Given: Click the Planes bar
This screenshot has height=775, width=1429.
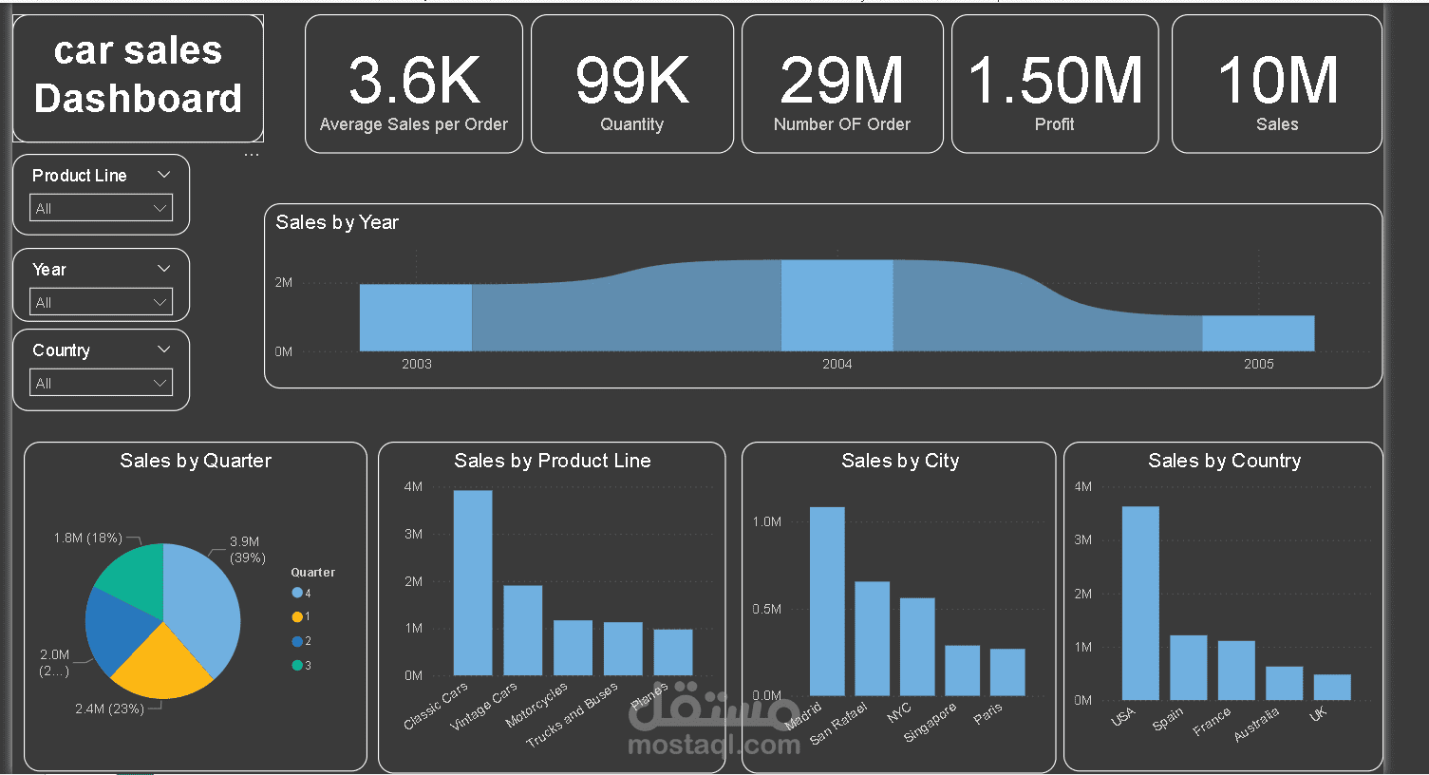Looking at the screenshot, I should point(673,652).
